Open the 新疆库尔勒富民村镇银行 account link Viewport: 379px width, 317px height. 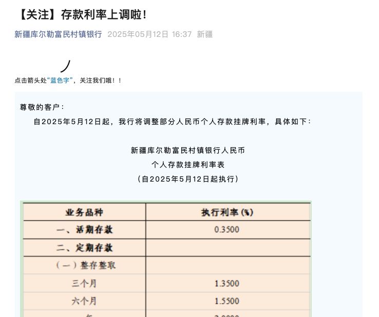coord(58,34)
